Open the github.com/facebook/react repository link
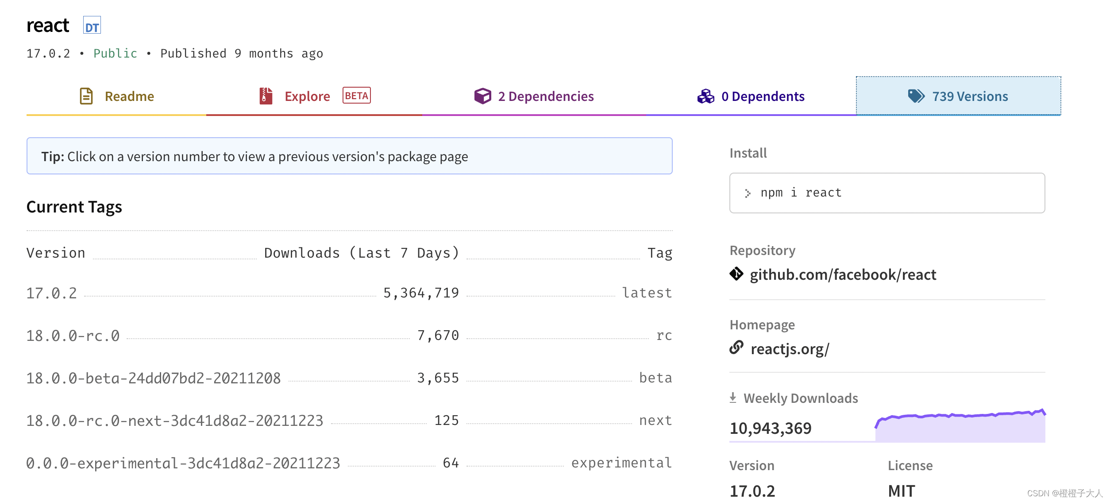The height and width of the screenshot is (502, 1110). (x=843, y=274)
